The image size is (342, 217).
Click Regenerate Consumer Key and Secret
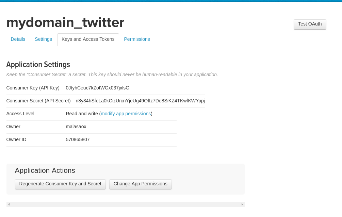[61, 184]
